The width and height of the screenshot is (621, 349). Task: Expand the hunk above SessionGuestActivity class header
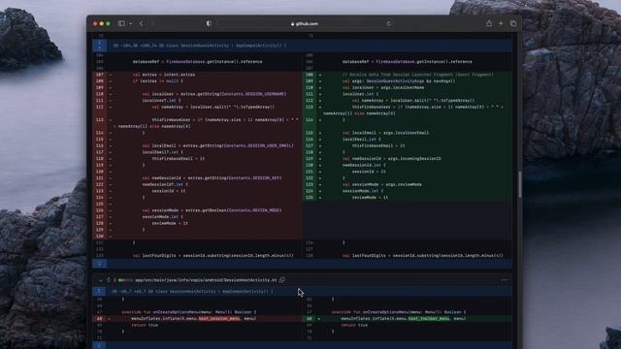99,46
